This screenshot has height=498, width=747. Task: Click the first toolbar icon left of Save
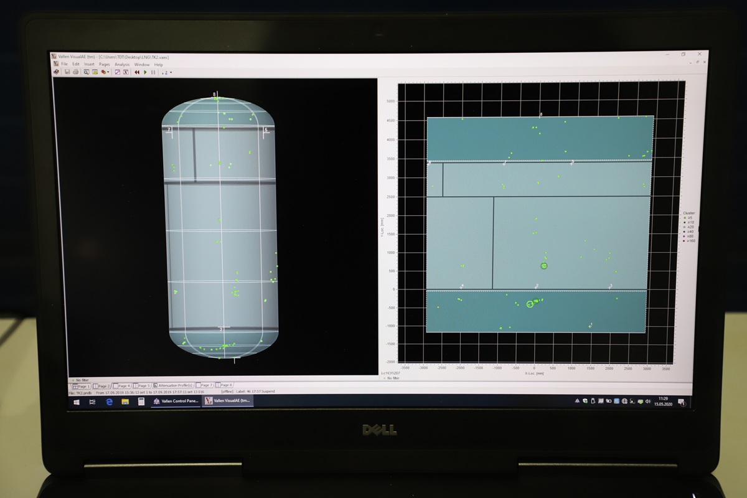[56, 72]
